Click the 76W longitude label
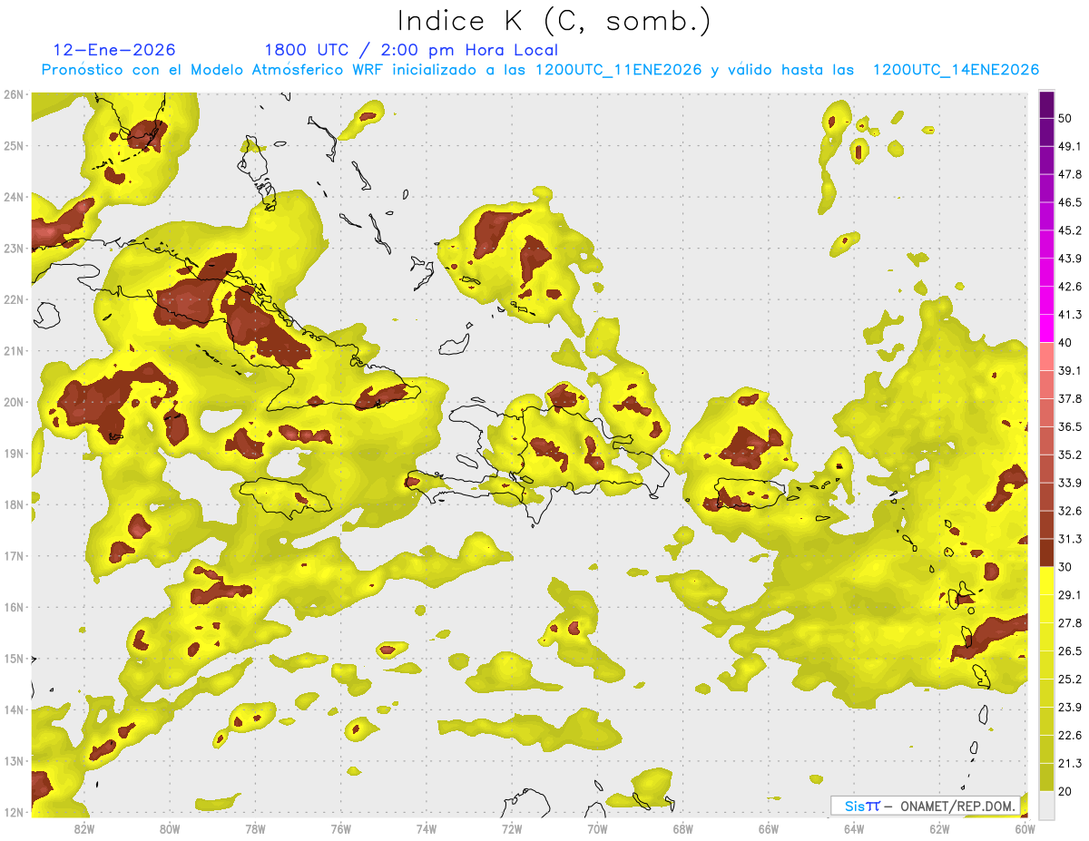 340,828
